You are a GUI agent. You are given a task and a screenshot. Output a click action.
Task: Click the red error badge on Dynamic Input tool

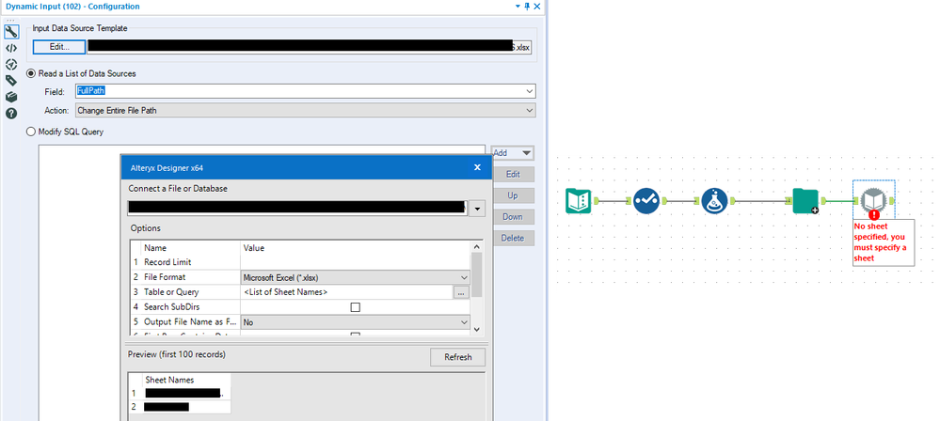point(874,214)
